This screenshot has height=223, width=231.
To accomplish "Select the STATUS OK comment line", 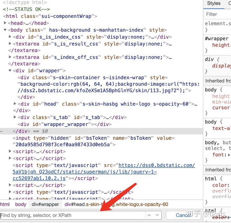I will point(26,9).
